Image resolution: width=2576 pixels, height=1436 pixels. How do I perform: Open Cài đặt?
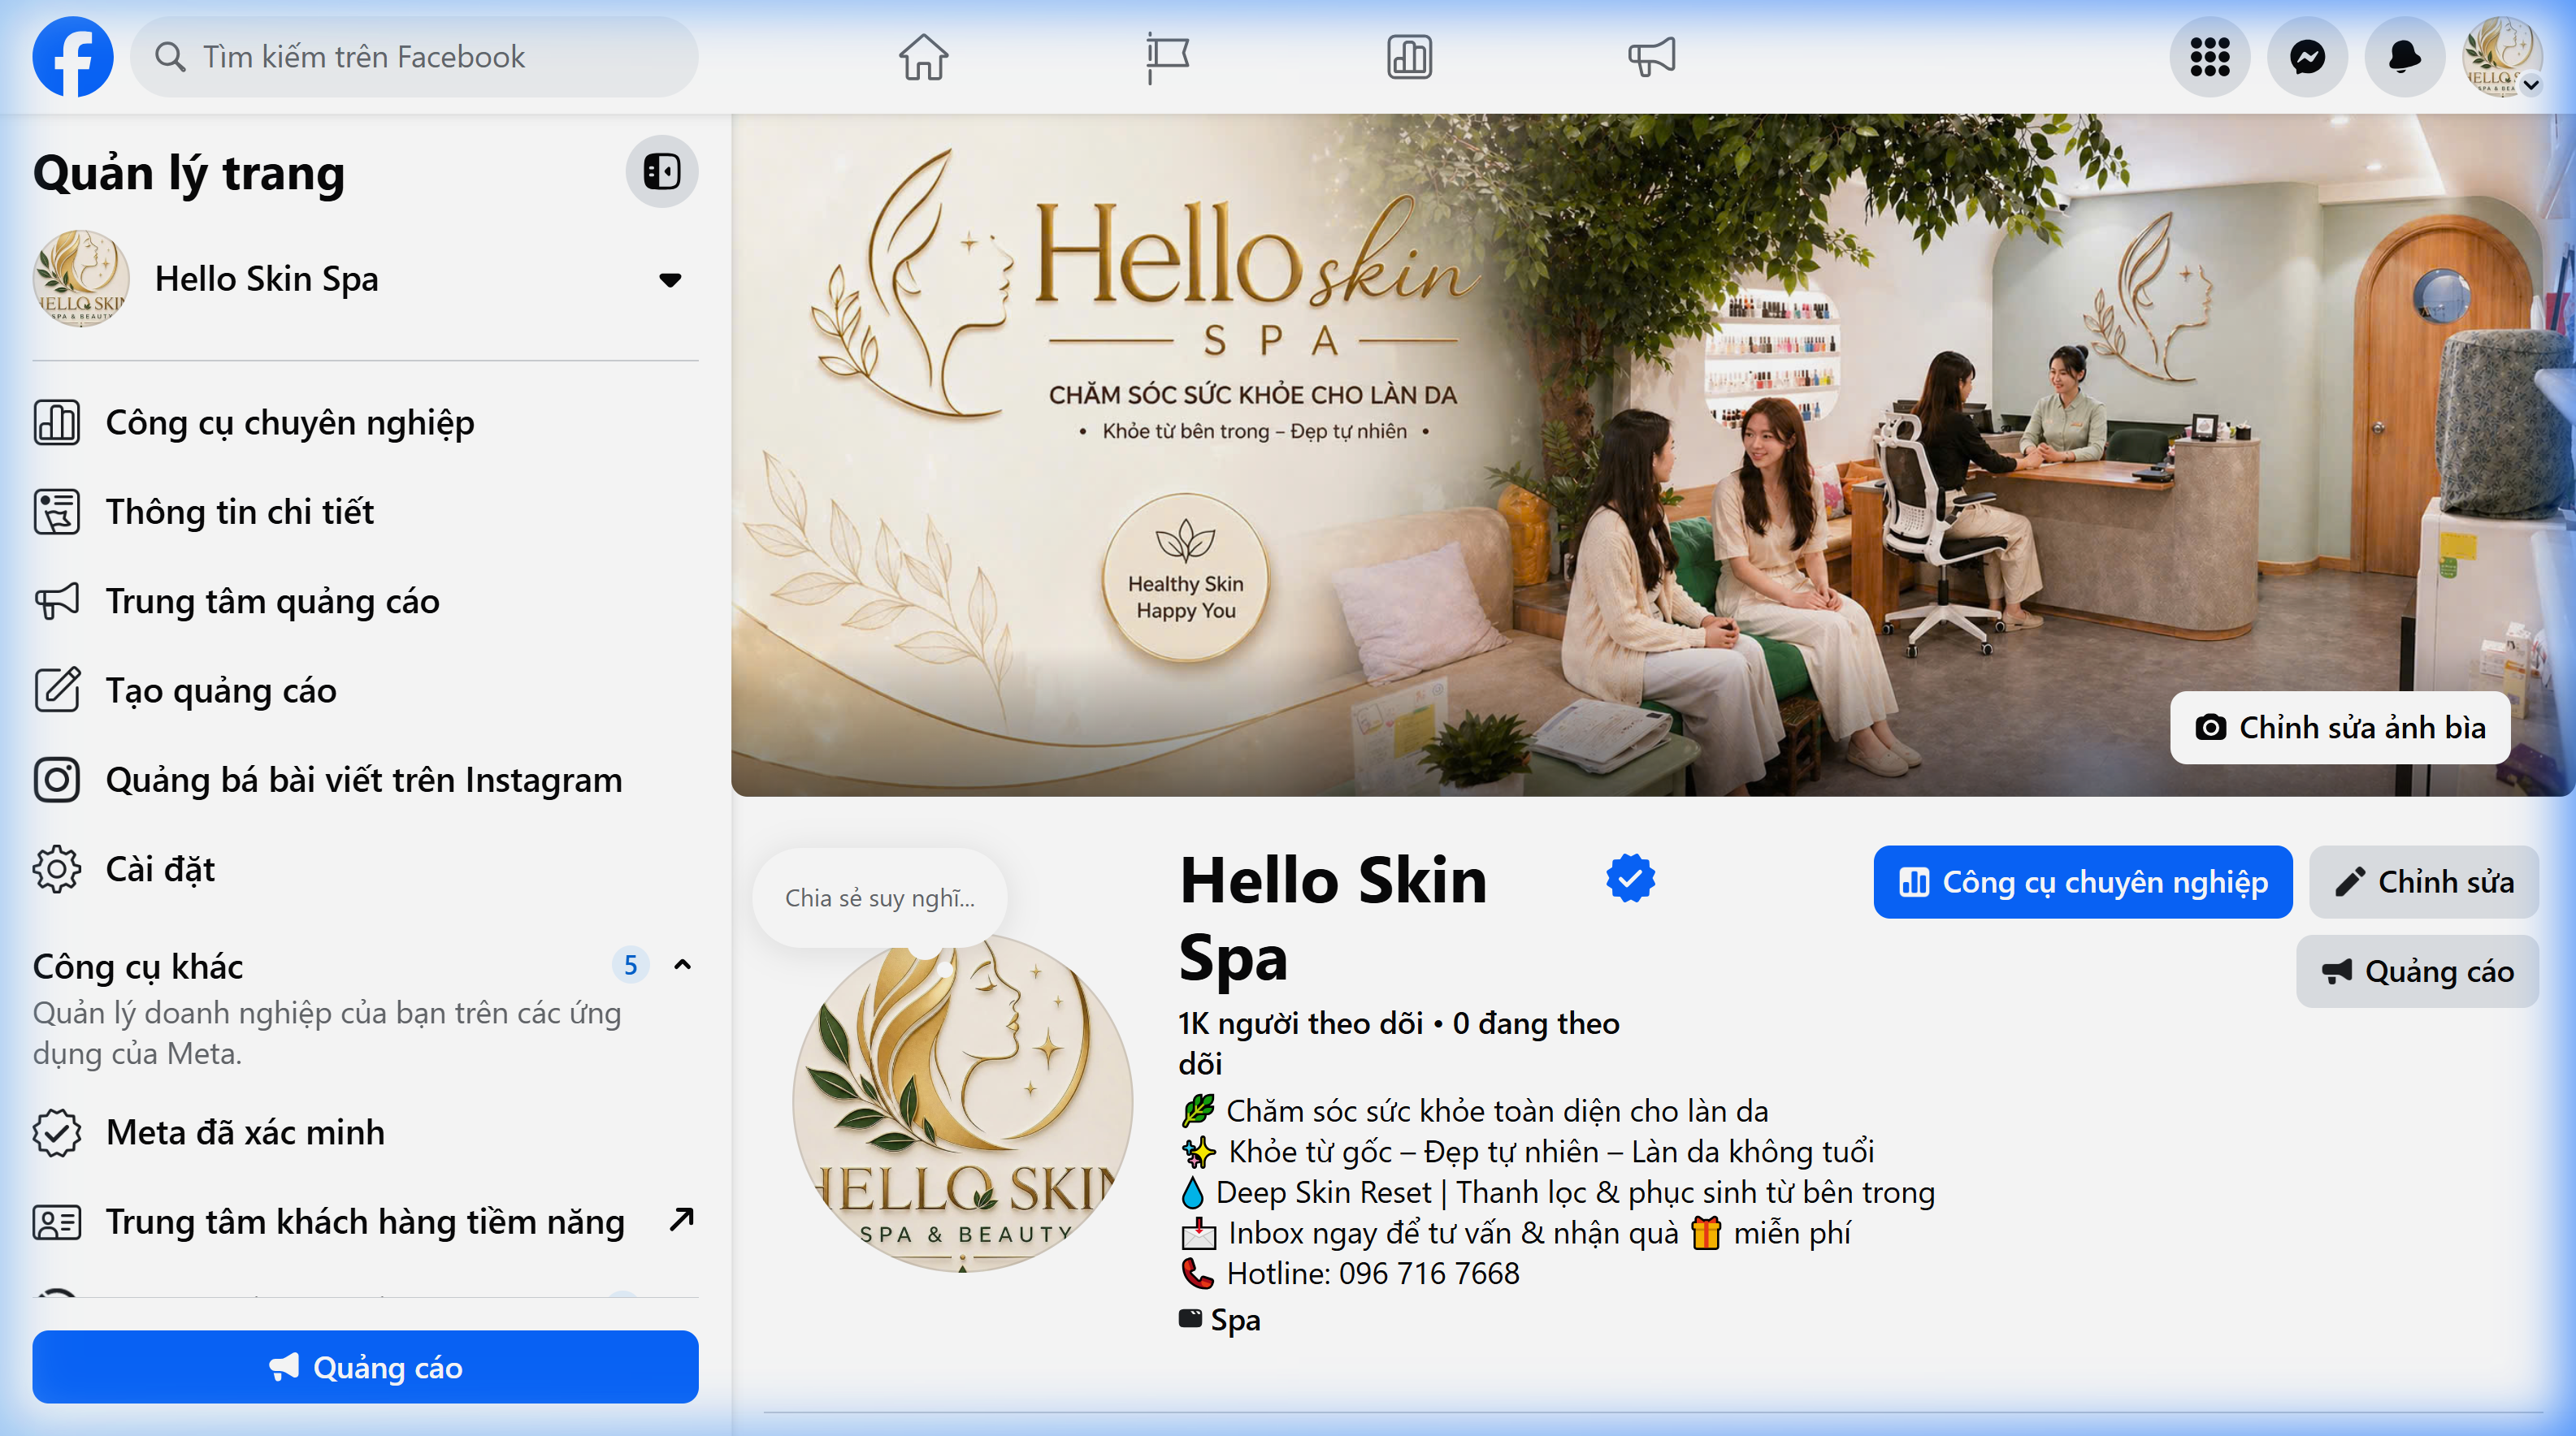[x=365, y=869]
